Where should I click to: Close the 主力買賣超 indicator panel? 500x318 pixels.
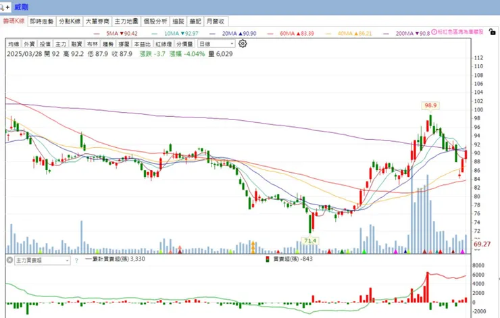click(x=9, y=260)
